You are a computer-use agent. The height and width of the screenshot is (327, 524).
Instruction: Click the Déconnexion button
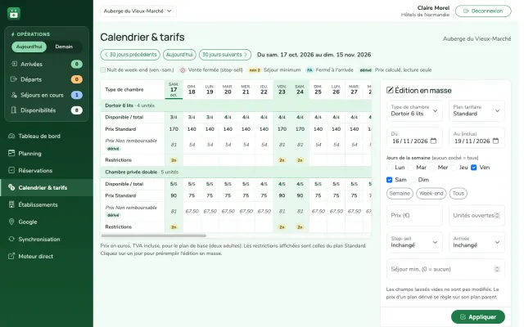click(x=483, y=11)
